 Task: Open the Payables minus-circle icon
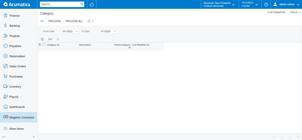[x=6, y=46]
